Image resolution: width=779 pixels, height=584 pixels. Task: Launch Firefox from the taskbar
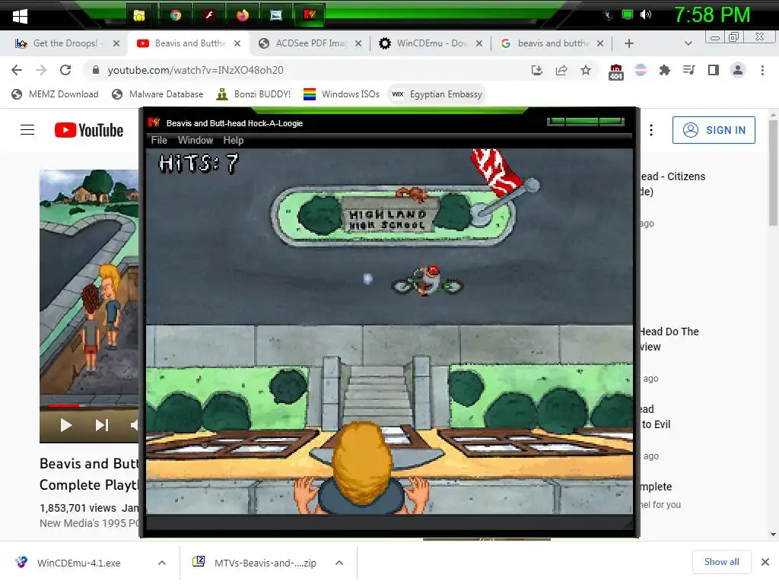tap(243, 15)
